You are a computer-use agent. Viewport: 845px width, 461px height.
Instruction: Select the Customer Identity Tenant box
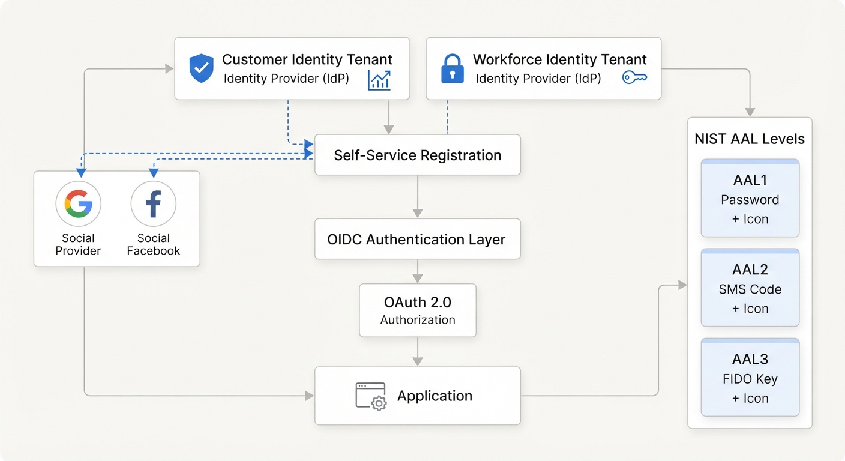292,68
